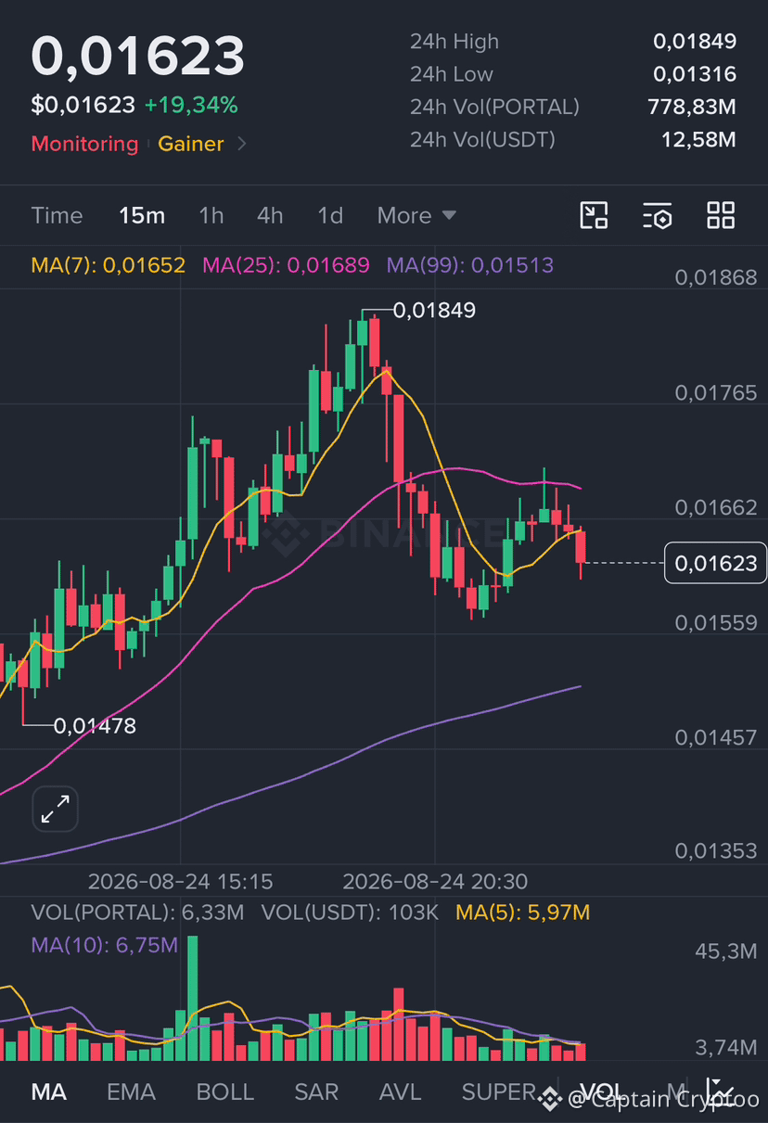Click the MA(25): 0,01689 legend
Screen dimensions: 768x1123
(x=286, y=265)
